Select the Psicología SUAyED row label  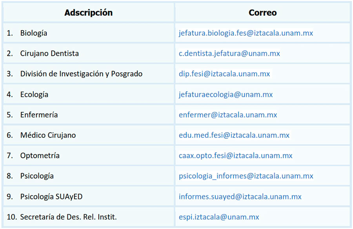pos(51,196)
